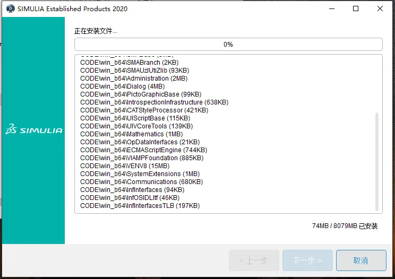Click the SIMULIA app icon in title bar
The height and width of the screenshot is (279, 395).
(10, 8)
